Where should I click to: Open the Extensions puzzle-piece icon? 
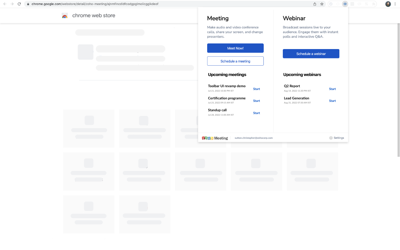(x=373, y=4)
